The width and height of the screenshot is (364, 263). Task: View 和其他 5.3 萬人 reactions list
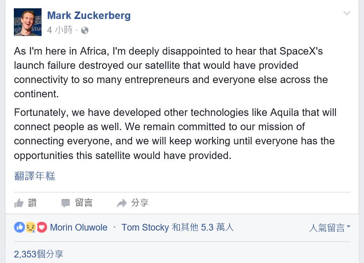tap(203, 227)
